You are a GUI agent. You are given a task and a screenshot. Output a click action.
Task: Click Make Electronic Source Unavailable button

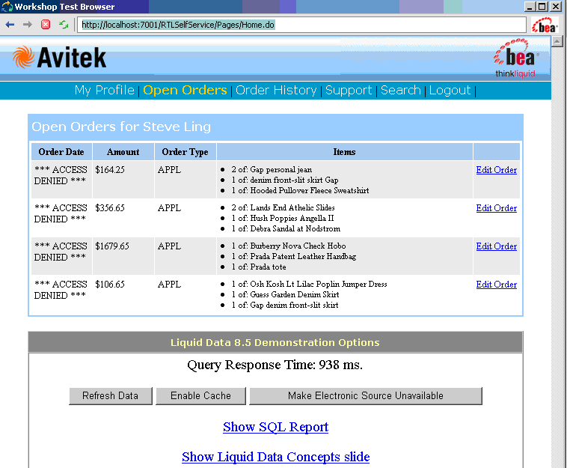point(366,395)
